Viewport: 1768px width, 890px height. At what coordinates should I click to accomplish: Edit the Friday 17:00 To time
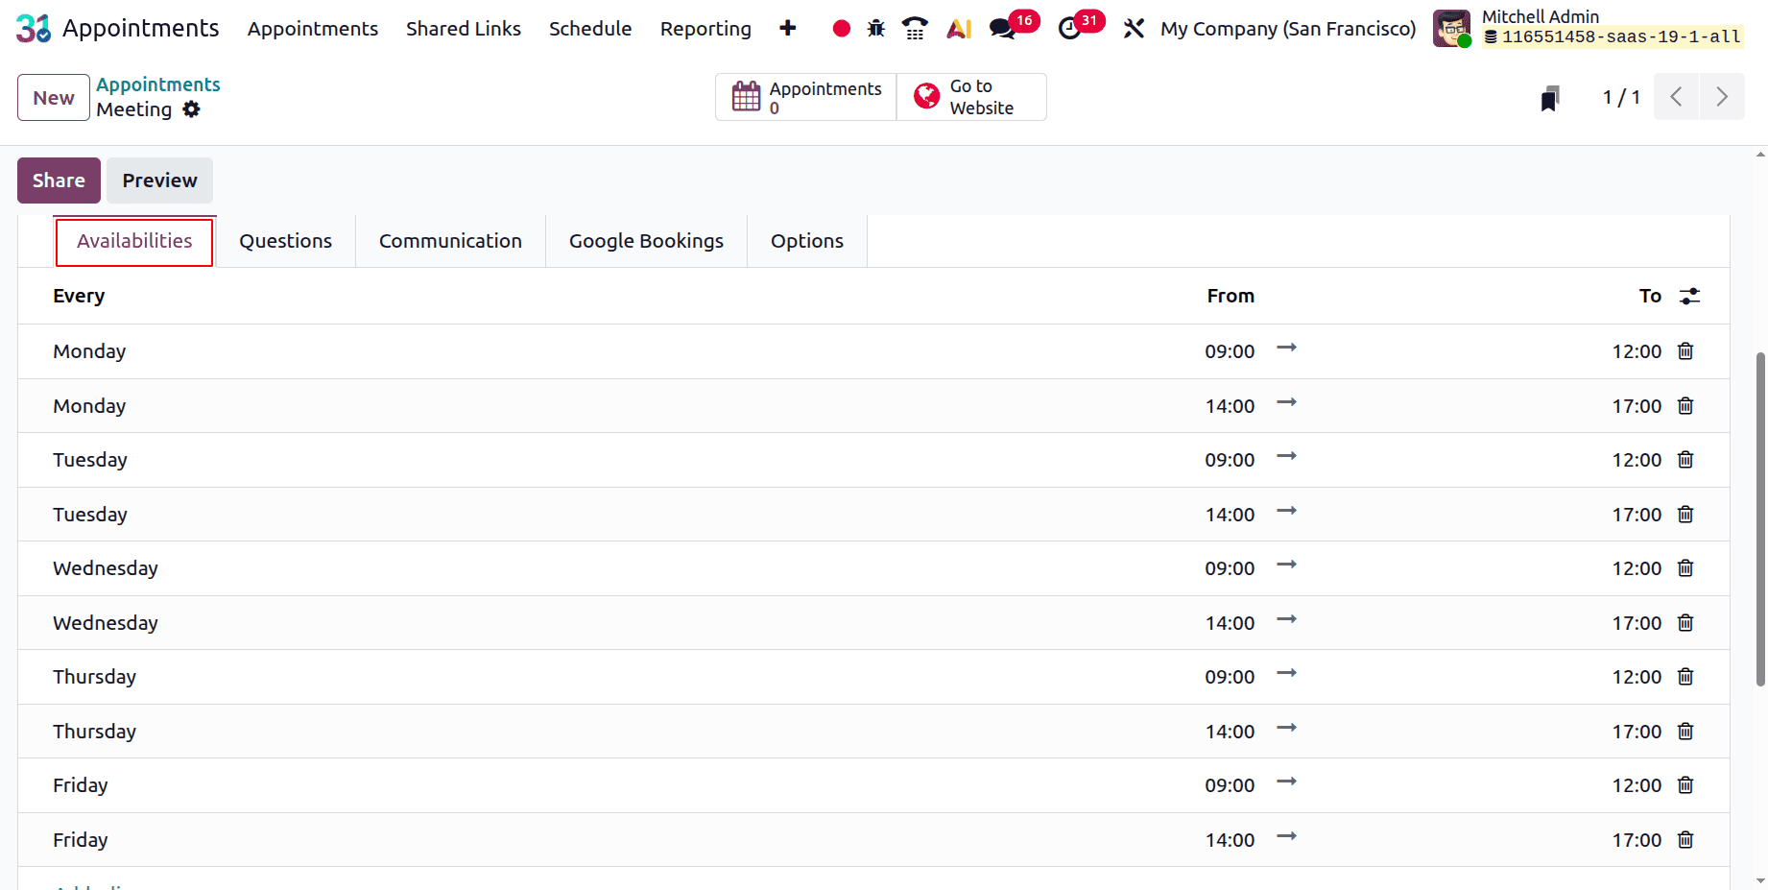point(1637,840)
